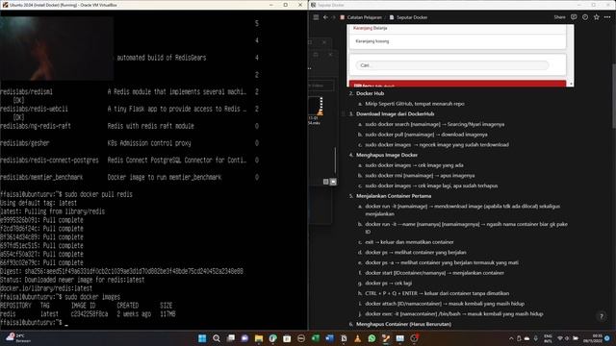Image resolution: width=616 pixels, height=346 pixels.
Task: Open Excel from the taskbar
Action: pos(316,338)
